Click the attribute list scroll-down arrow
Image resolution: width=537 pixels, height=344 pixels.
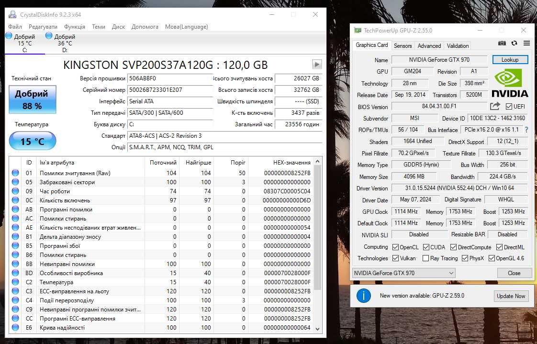pos(317,329)
